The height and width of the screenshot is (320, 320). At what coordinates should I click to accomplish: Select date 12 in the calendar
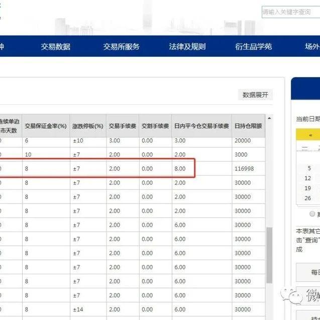[307, 178]
